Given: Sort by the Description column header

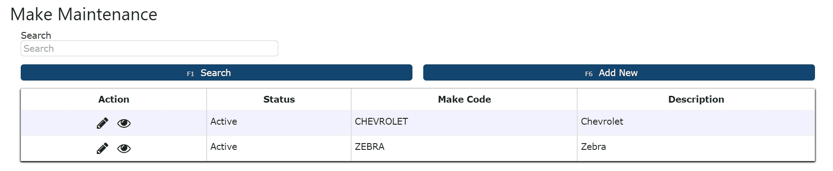Looking at the screenshot, I should pyautogui.click(x=696, y=99).
